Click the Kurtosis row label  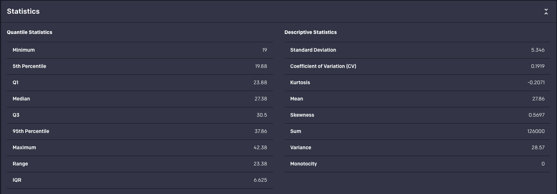click(300, 82)
